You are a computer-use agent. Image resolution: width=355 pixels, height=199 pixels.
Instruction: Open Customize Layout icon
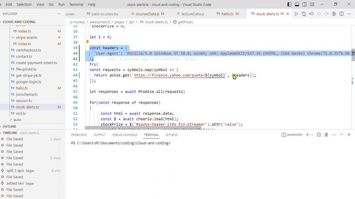point(312,4)
